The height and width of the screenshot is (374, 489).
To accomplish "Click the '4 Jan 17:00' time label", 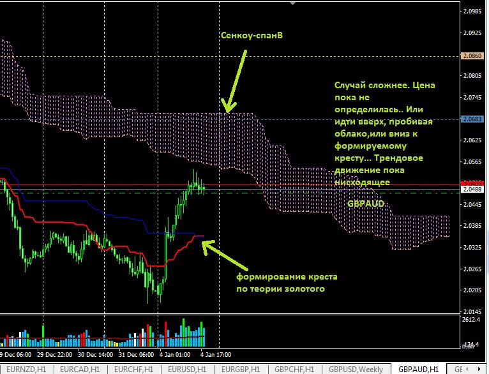I will (216, 355).
